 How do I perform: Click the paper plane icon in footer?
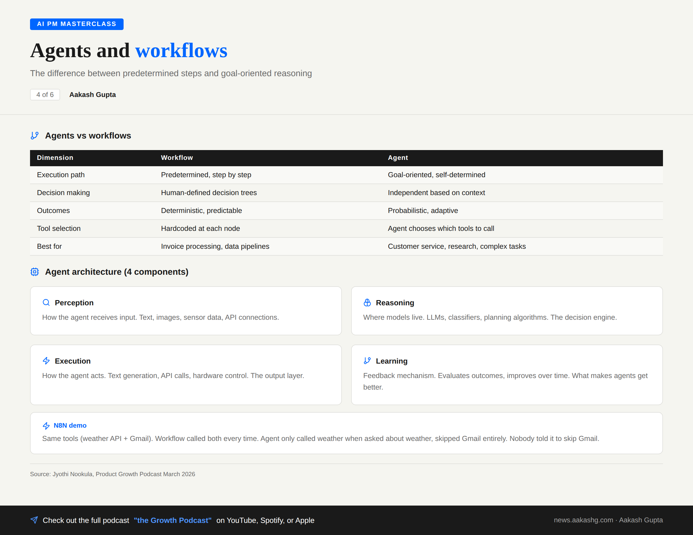[x=34, y=520]
